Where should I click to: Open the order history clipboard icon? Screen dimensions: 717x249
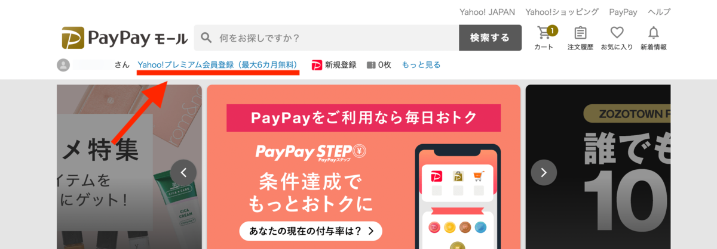(580, 33)
